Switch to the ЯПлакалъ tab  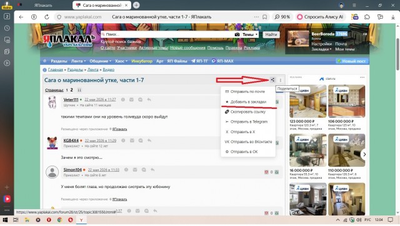(43, 5)
